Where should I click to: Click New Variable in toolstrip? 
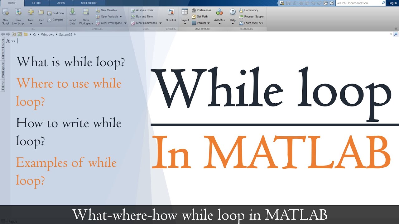pos(106,10)
